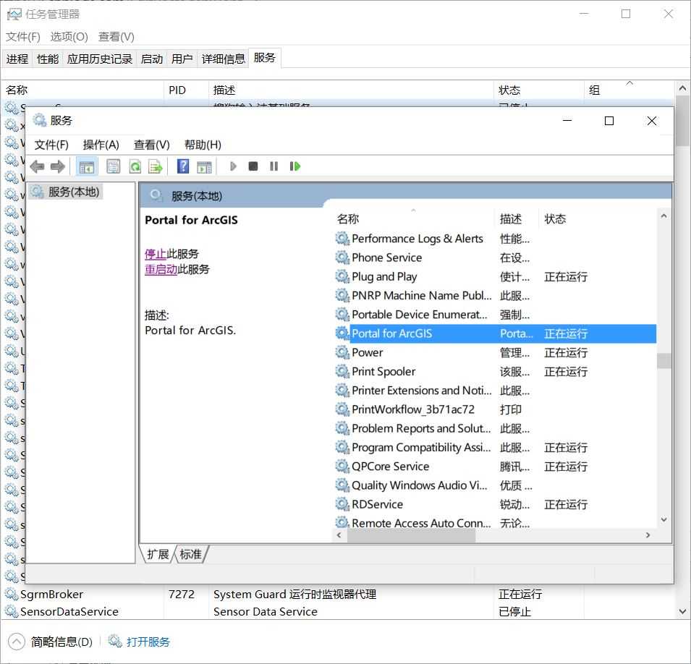Click the gear icon beside Portal for ArcGIS
Viewport: 691px width, 664px height.
click(x=342, y=333)
